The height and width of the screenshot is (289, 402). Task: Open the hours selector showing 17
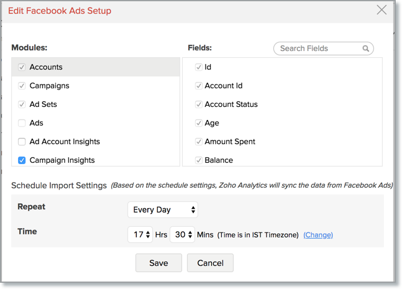(140, 234)
